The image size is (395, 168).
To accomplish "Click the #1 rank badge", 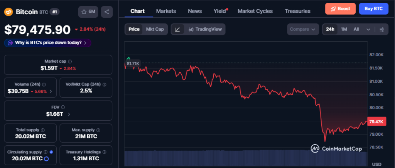I will click(54, 12).
